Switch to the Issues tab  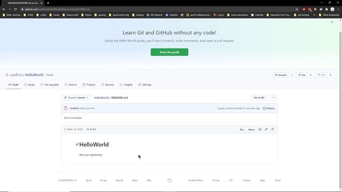coord(29,85)
